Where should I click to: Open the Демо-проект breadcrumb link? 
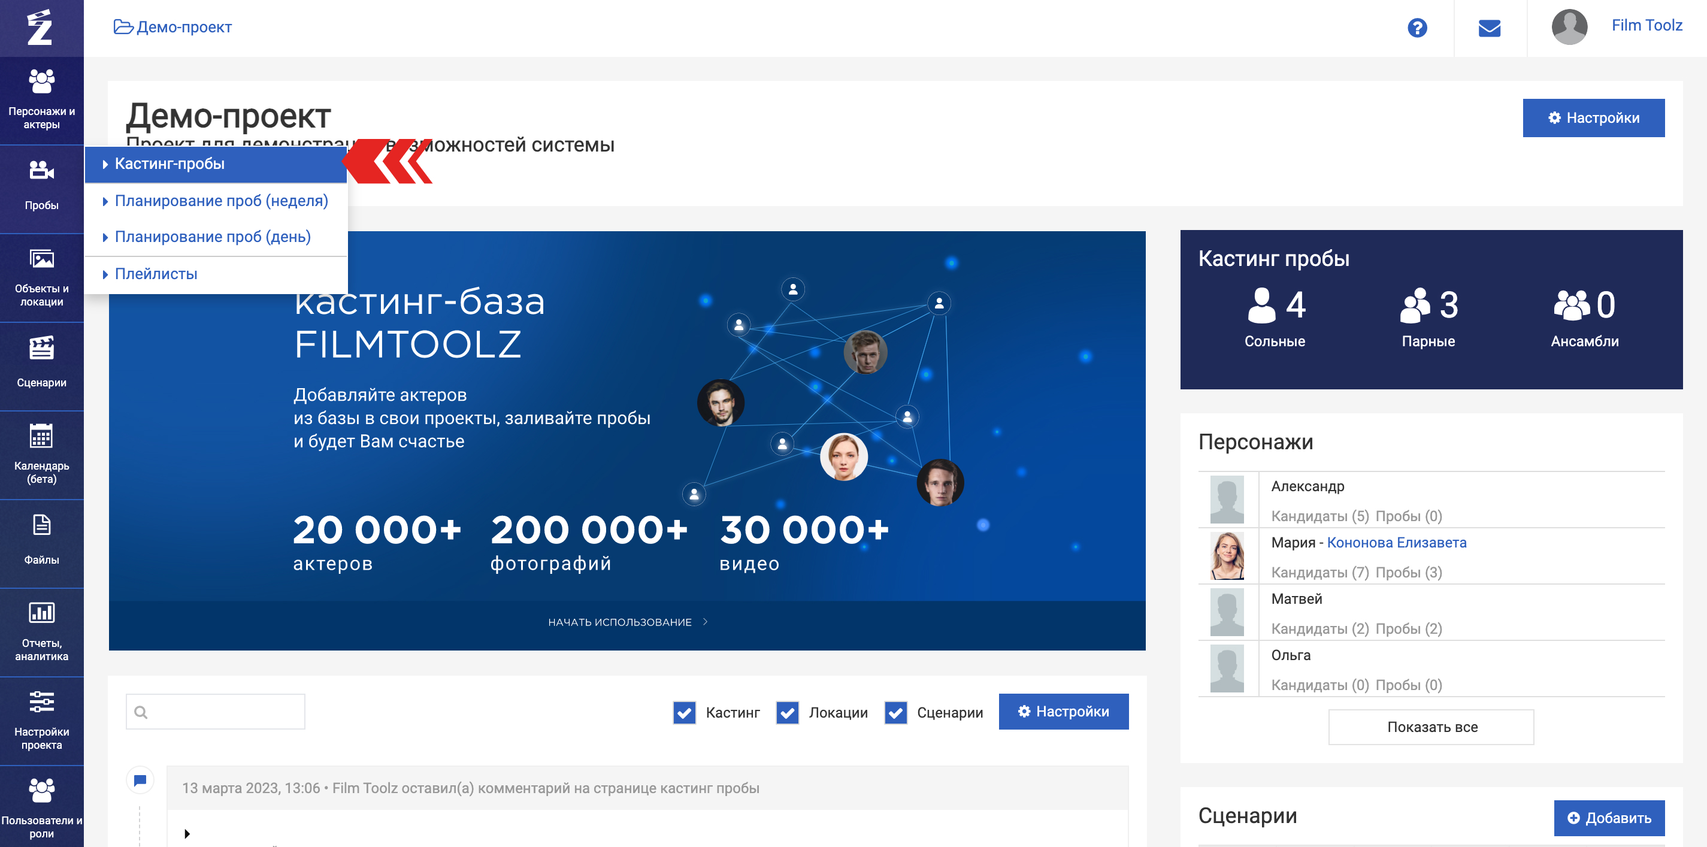(183, 26)
